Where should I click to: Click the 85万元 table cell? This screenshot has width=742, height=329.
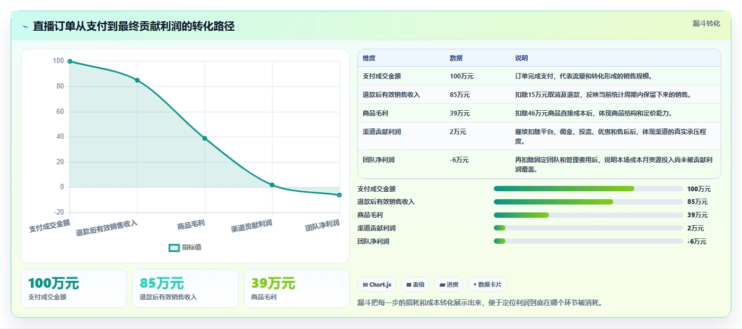(x=460, y=95)
